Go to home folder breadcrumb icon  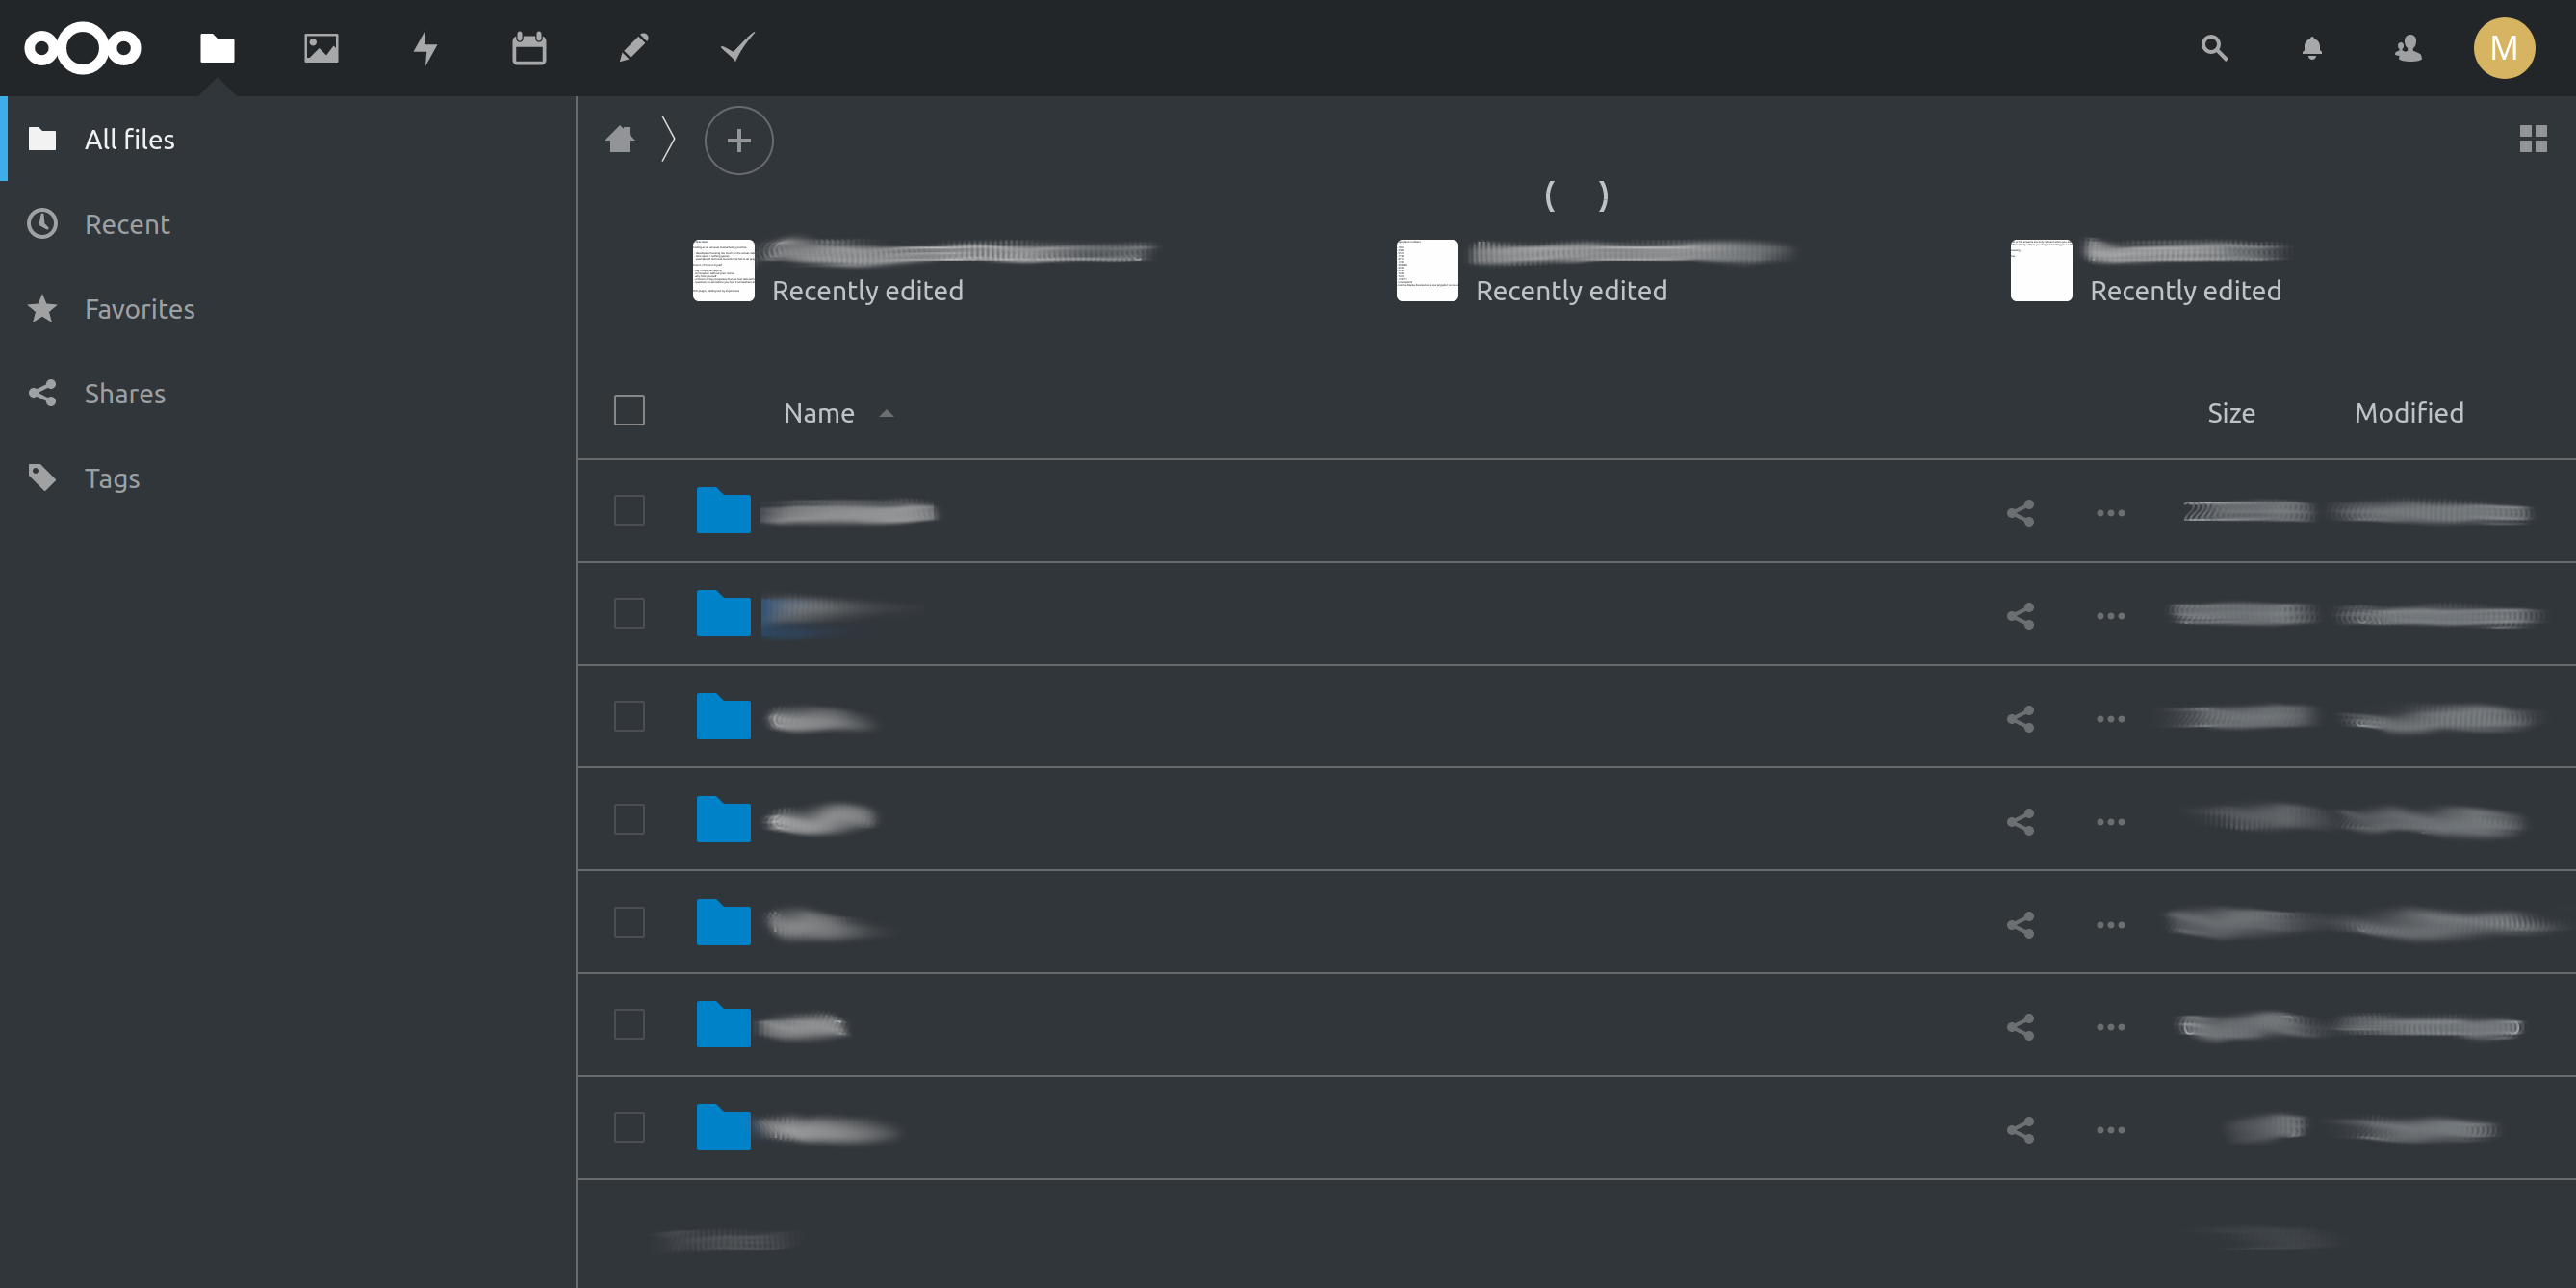coord(621,139)
